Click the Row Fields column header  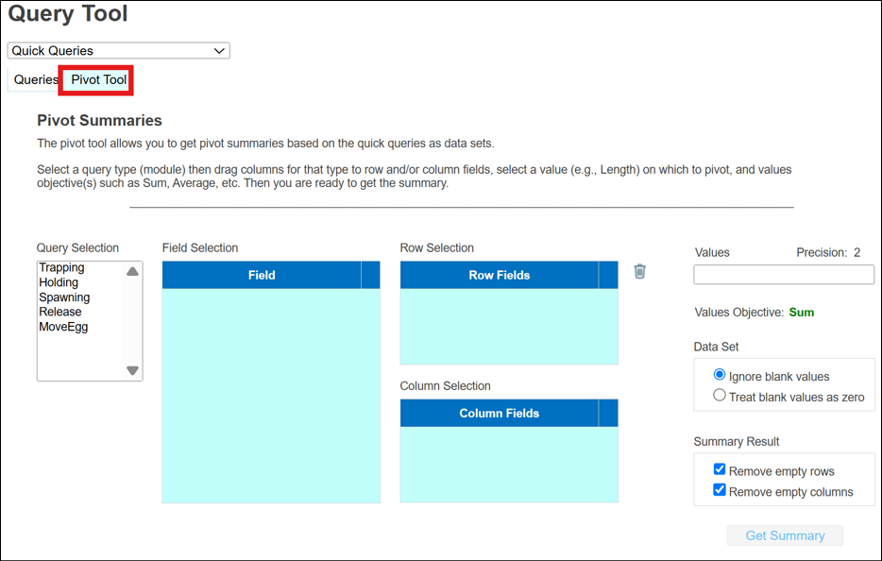click(x=499, y=275)
